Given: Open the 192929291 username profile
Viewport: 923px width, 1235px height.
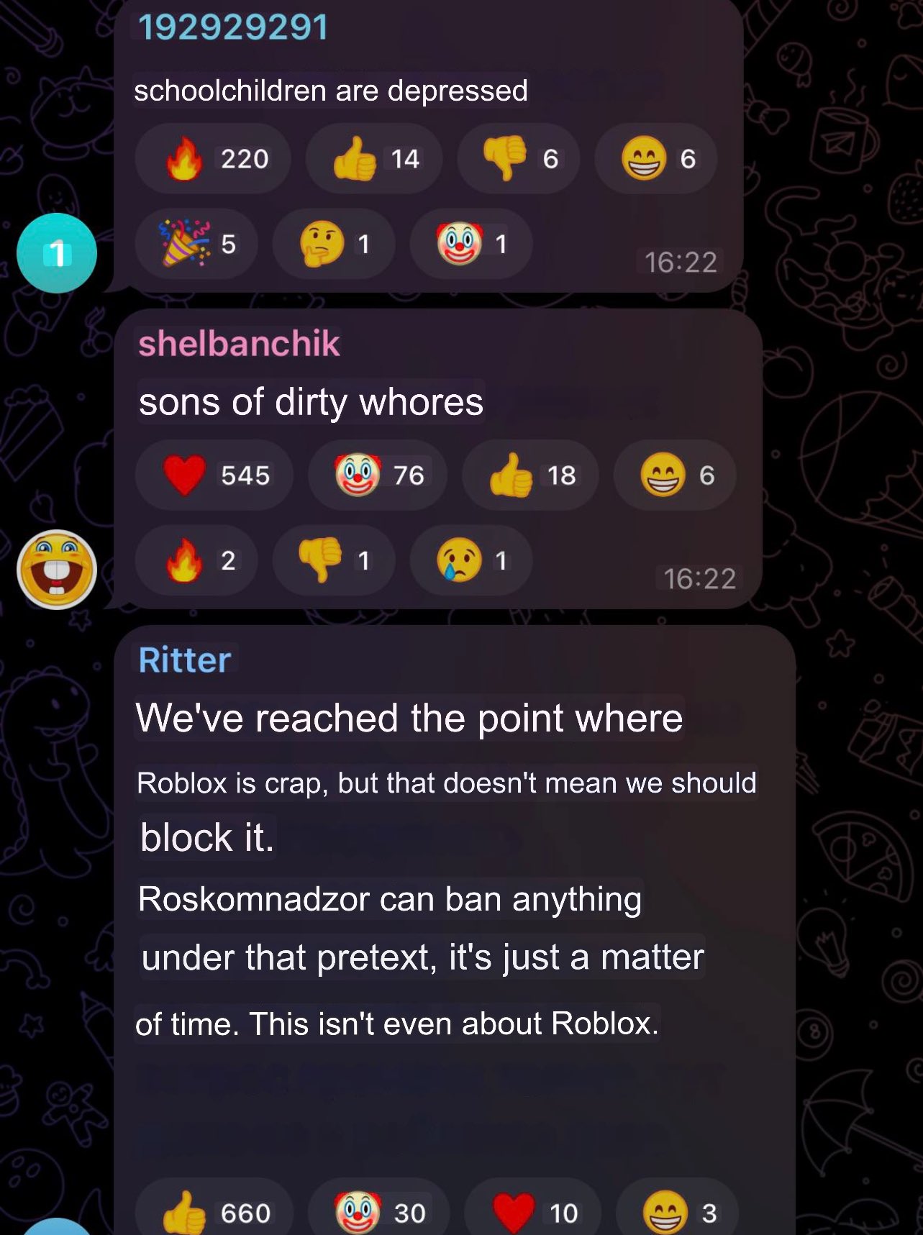Looking at the screenshot, I should click(x=233, y=27).
